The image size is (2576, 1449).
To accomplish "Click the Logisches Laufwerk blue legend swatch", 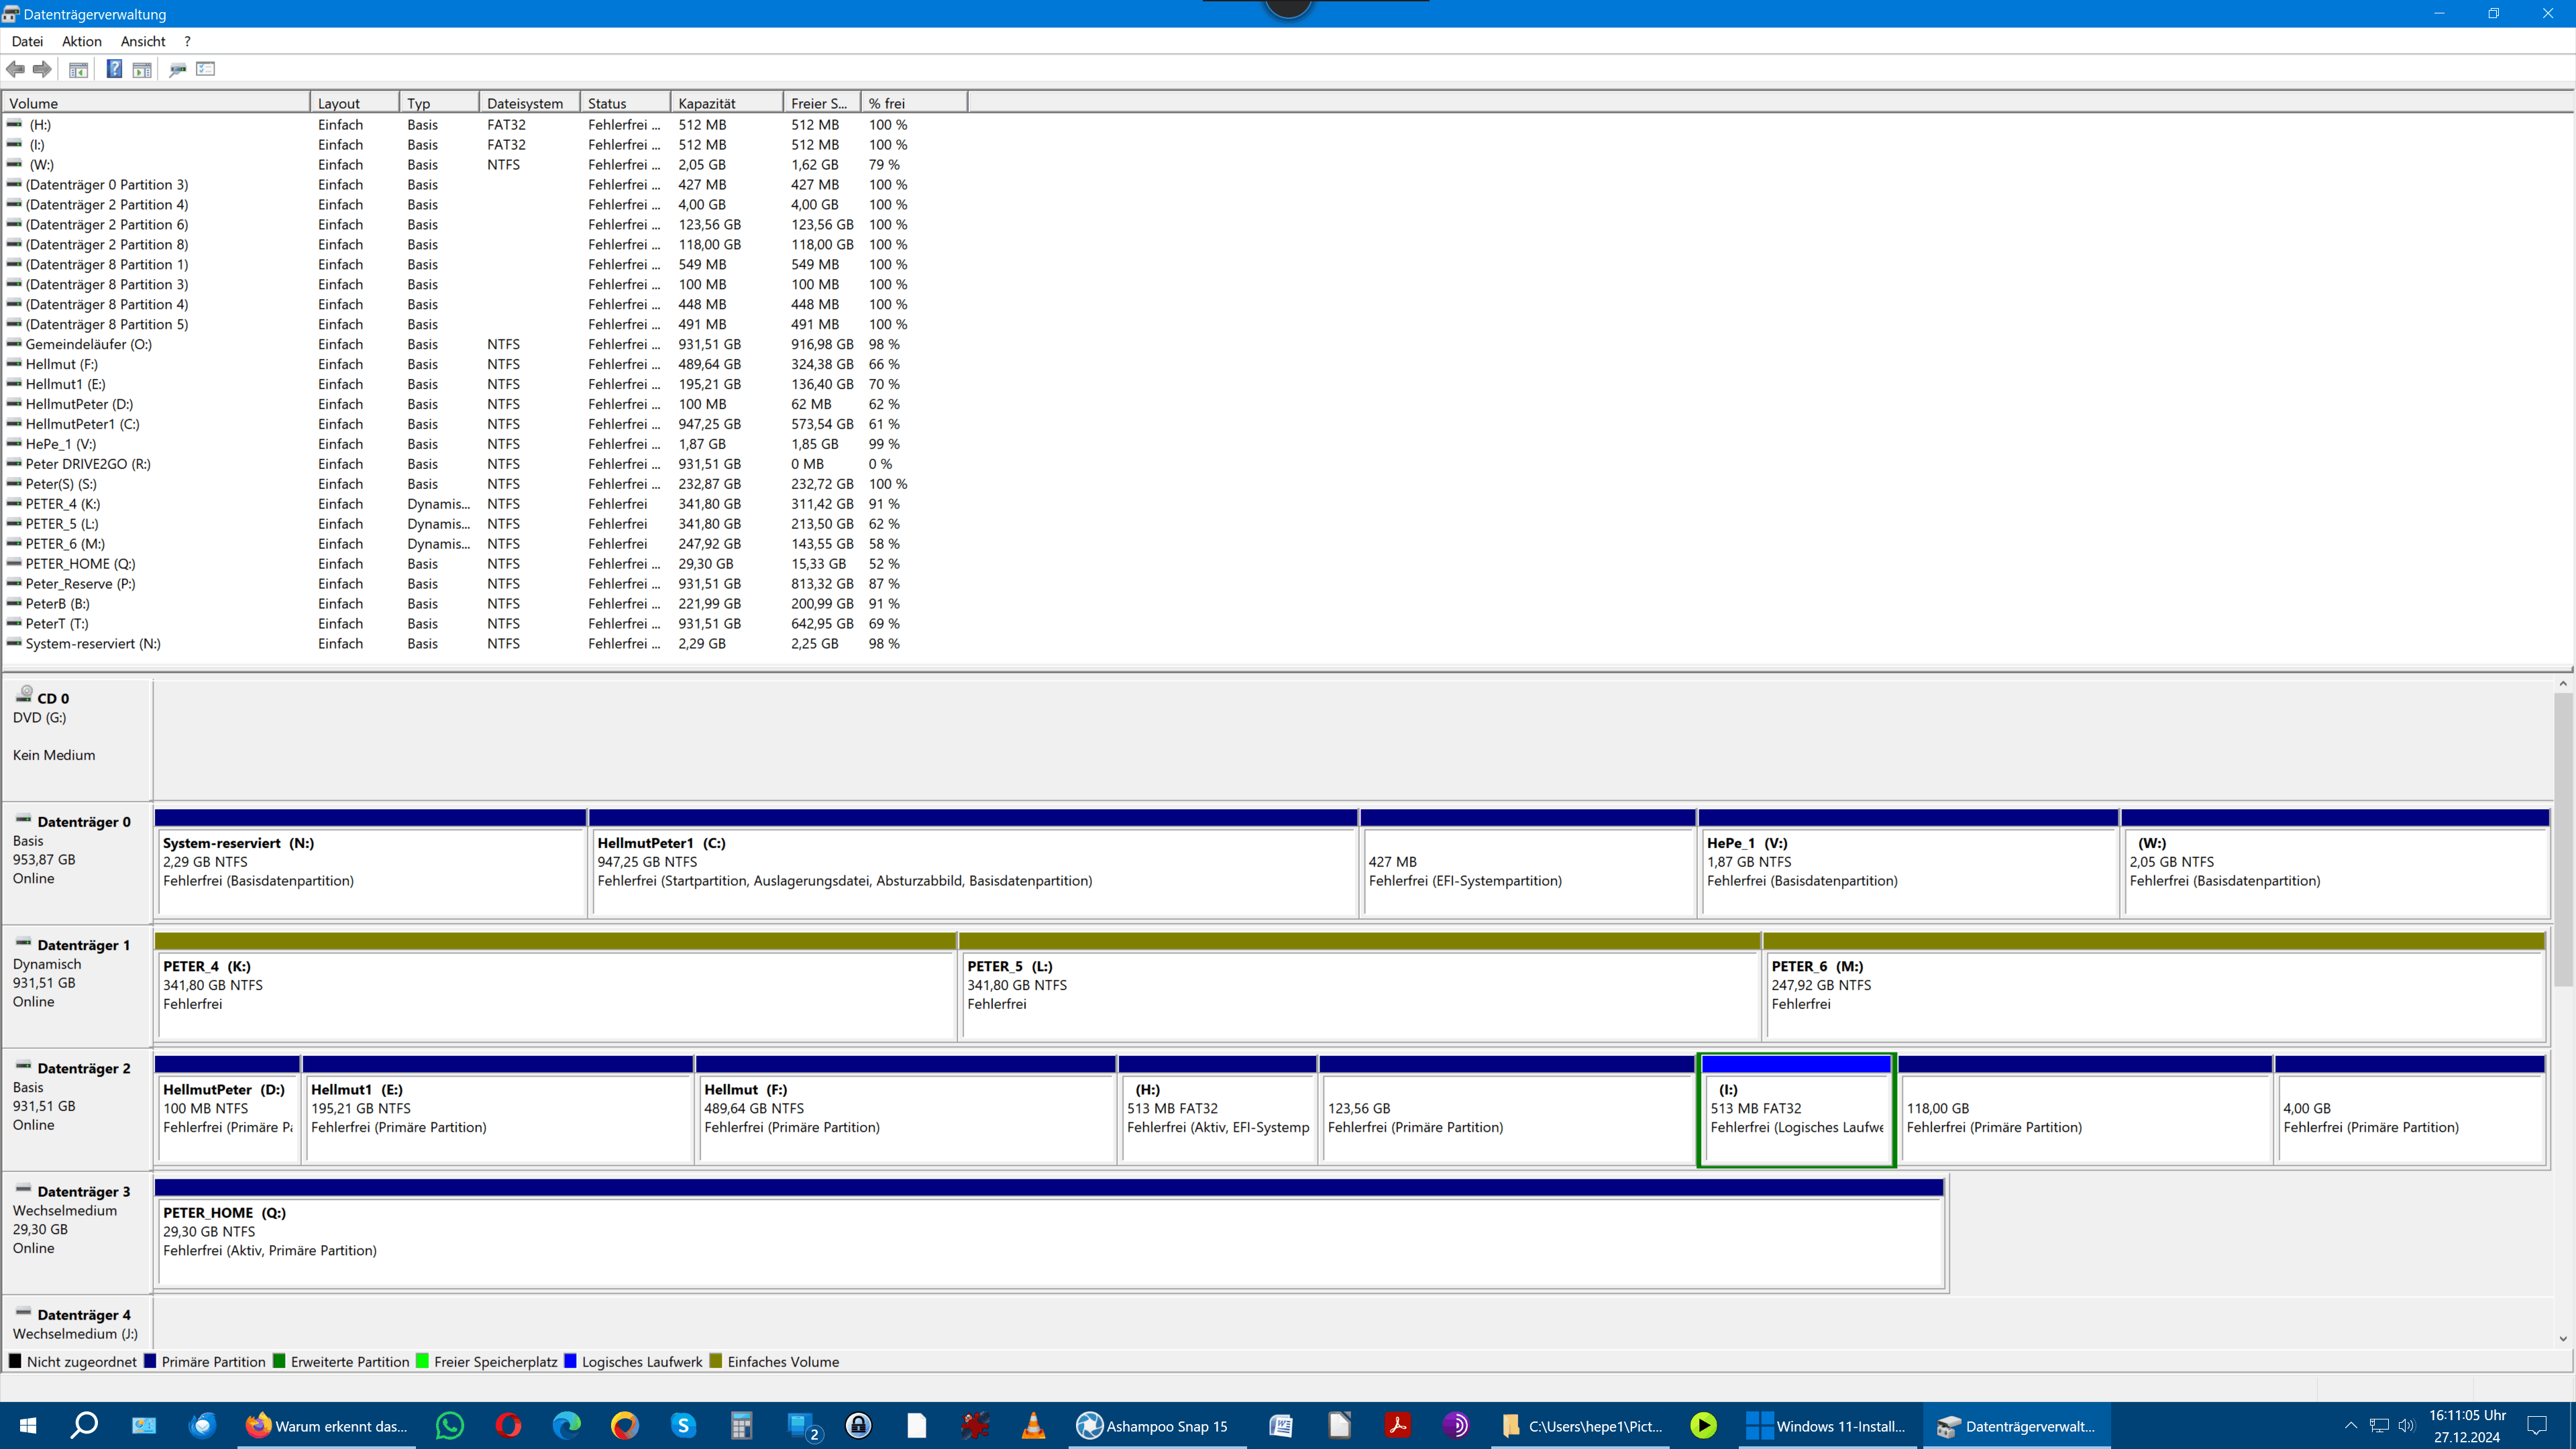I will click(x=571, y=1361).
